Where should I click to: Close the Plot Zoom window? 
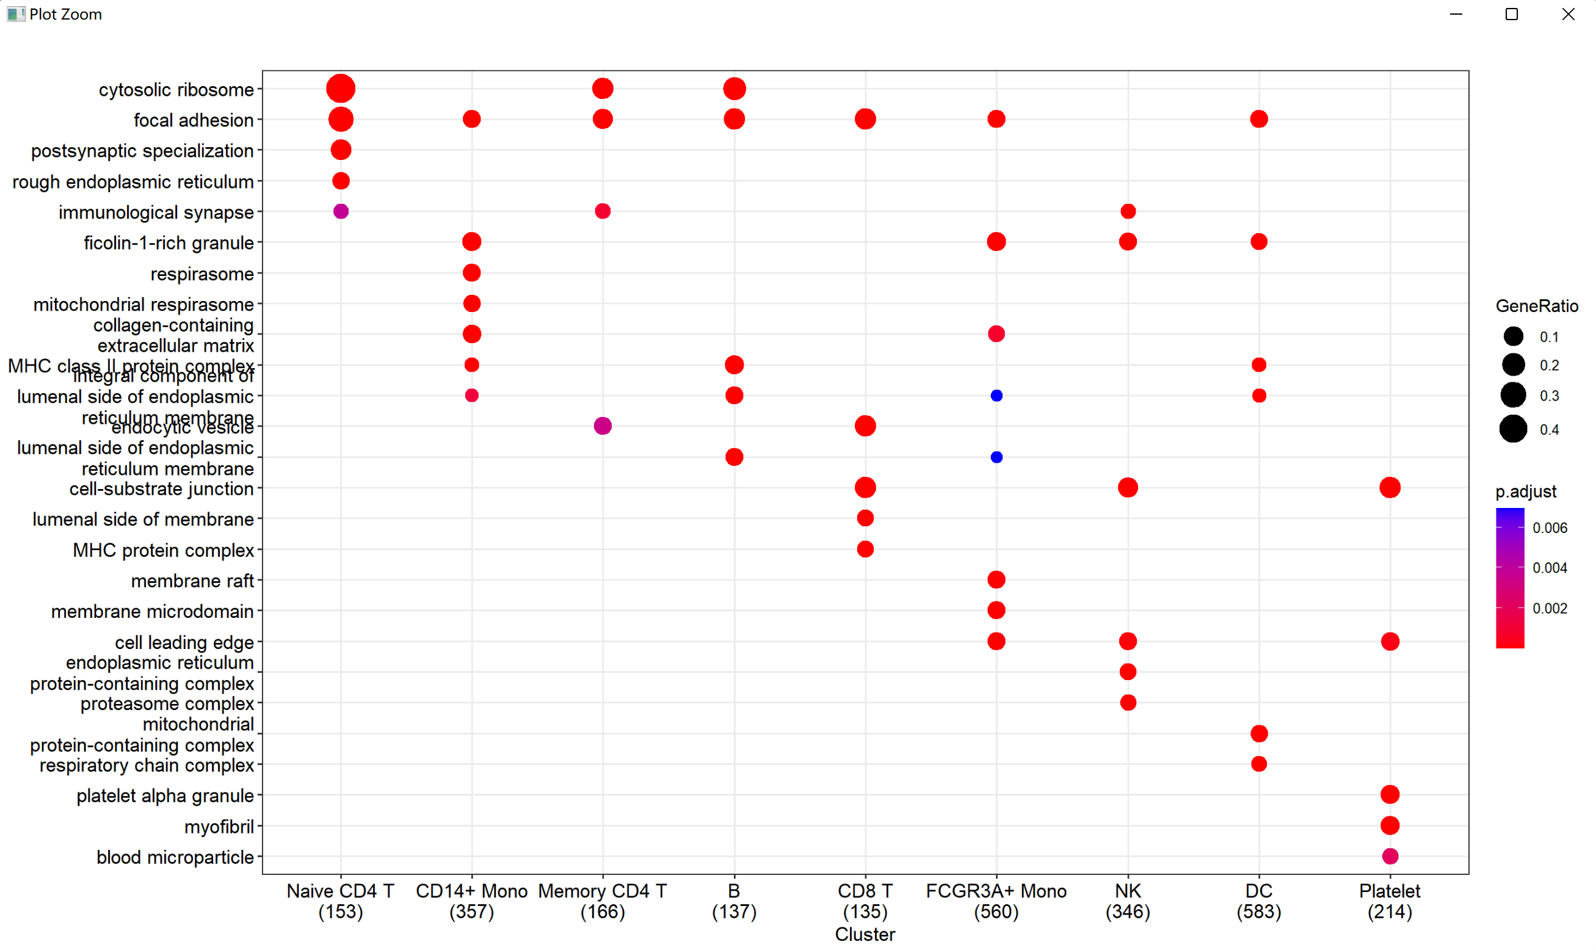tap(1568, 14)
